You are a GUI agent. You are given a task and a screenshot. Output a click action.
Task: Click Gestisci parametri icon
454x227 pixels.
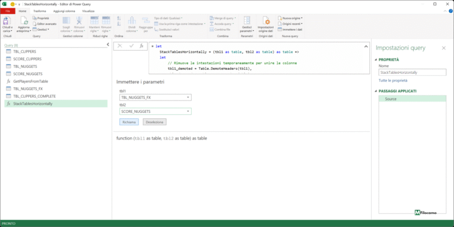click(247, 21)
